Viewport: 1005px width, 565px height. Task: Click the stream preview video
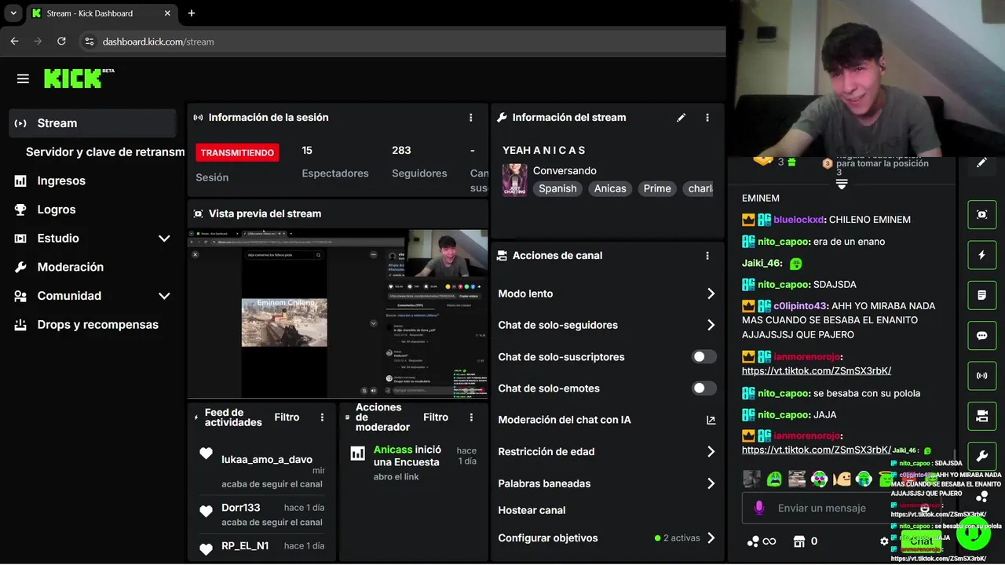[338, 313]
